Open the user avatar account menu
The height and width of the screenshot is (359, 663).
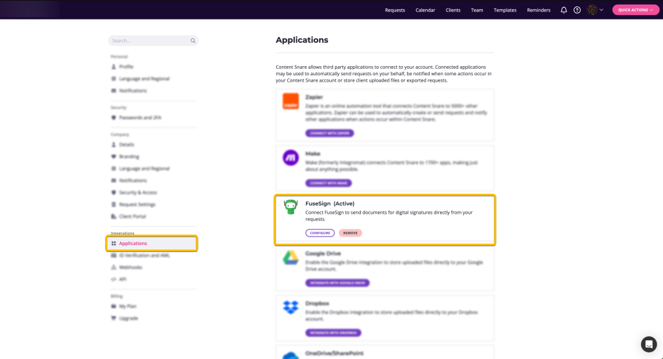point(592,10)
